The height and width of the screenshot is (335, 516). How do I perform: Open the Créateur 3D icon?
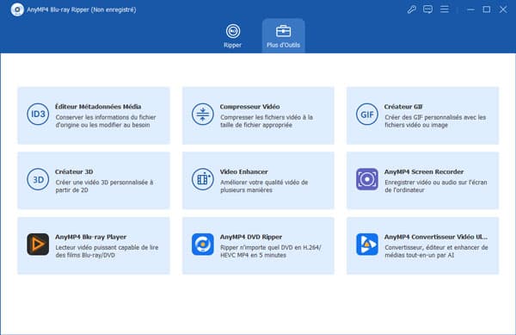38,179
